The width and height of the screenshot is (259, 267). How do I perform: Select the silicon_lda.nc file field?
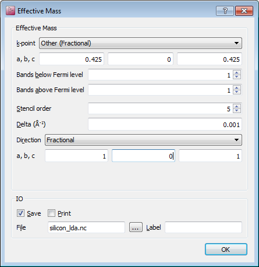coord(86,227)
